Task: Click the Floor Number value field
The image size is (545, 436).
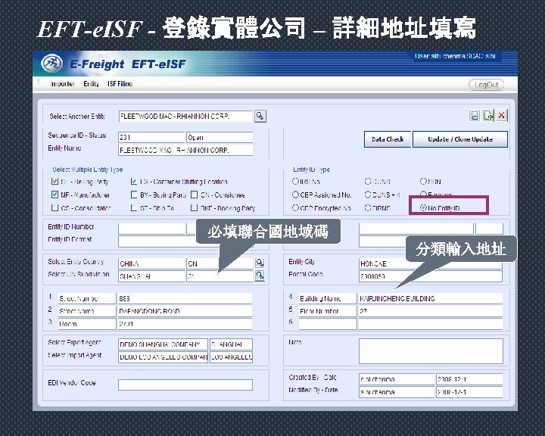Action: point(431,311)
